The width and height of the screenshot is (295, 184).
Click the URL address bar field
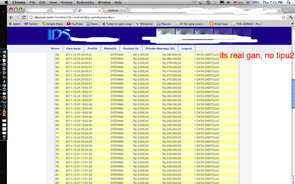[138, 17]
